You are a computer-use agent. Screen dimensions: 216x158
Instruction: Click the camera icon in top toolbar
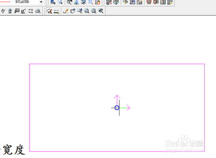click(x=156, y=2)
